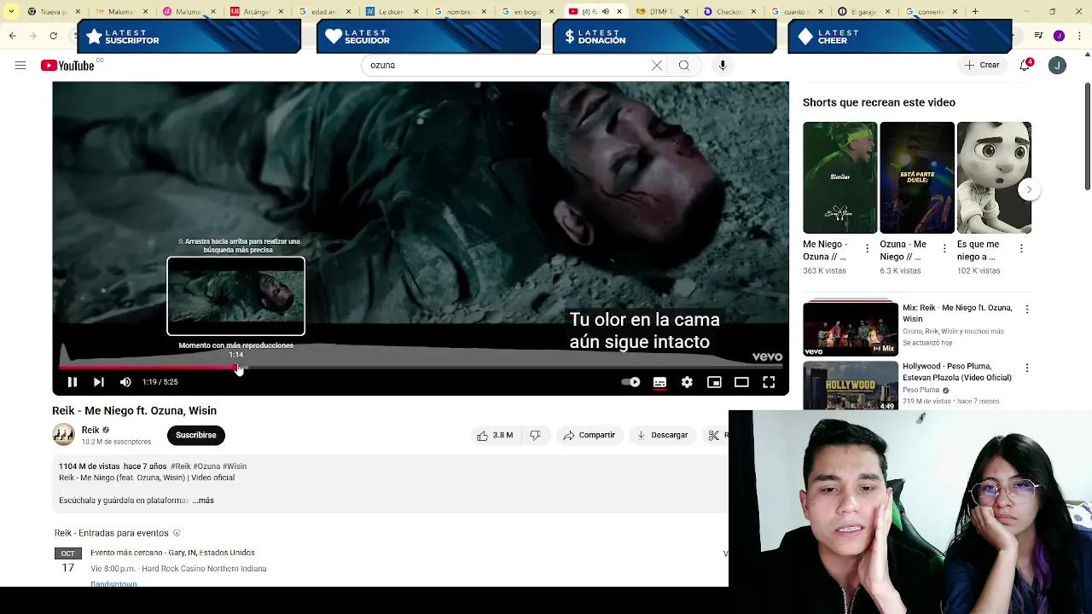This screenshot has width=1092, height=614.
Task: Skip to the next video
Action: [99, 382]
